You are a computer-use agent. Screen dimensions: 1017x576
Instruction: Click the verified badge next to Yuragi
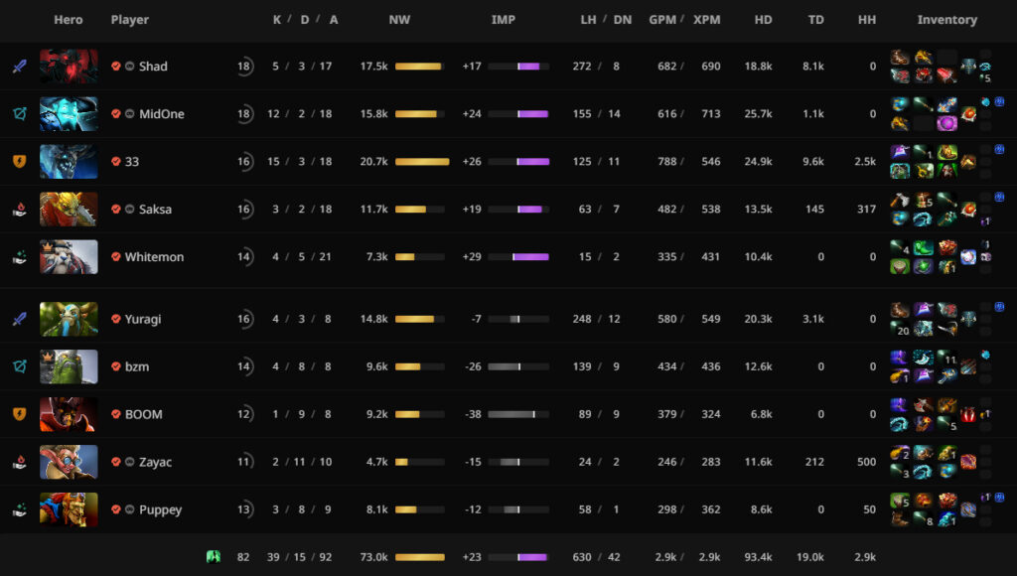(116, 320)
